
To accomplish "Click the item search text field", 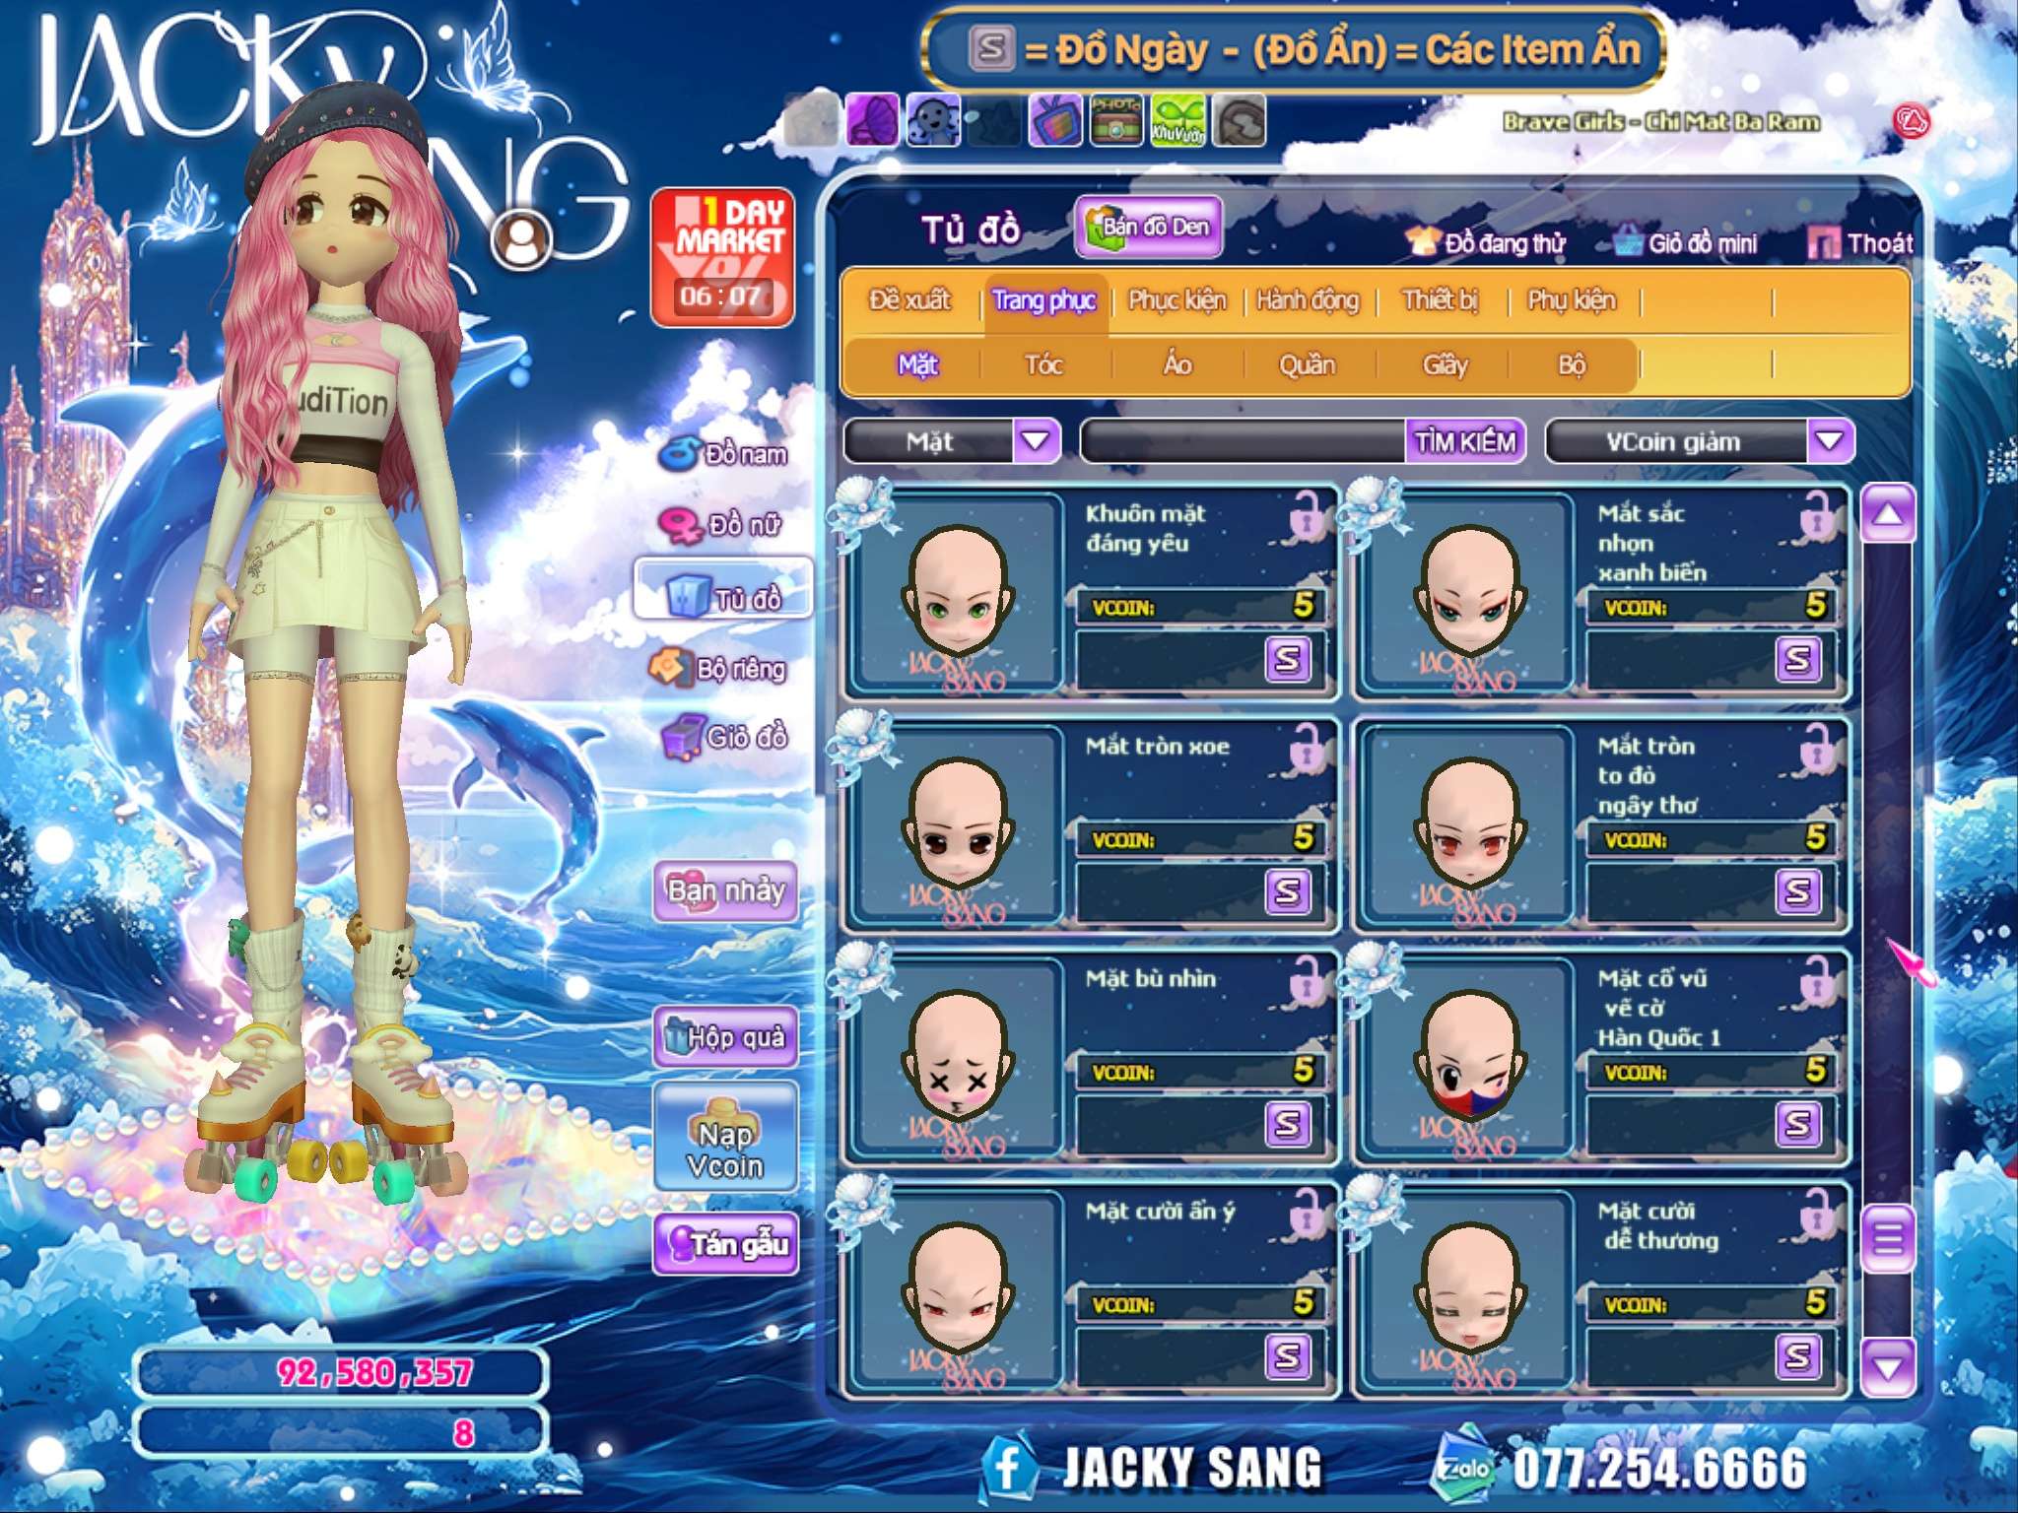I will point(1244,441).
